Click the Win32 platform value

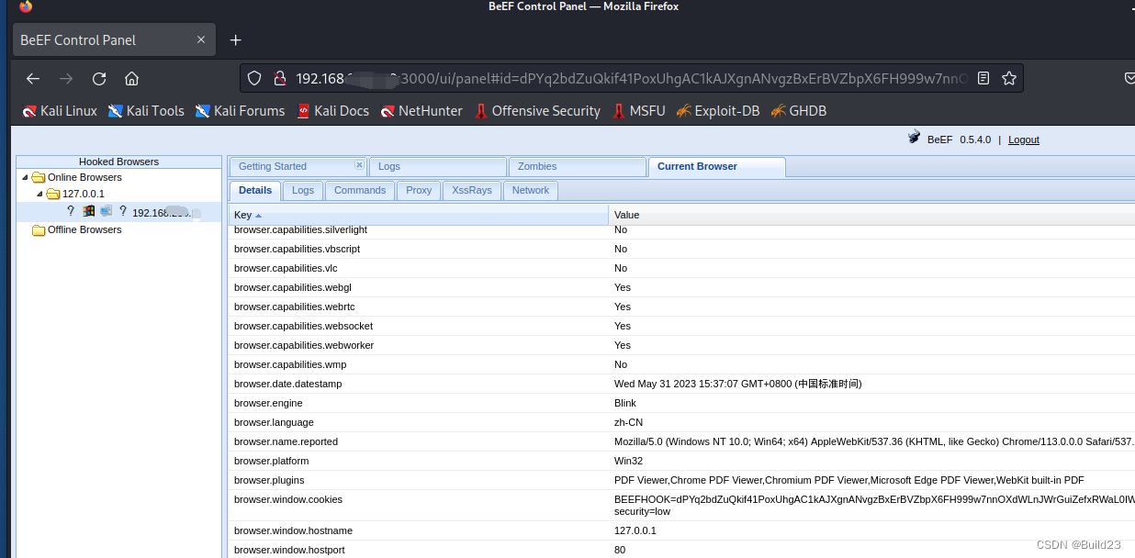pos(628,461)
